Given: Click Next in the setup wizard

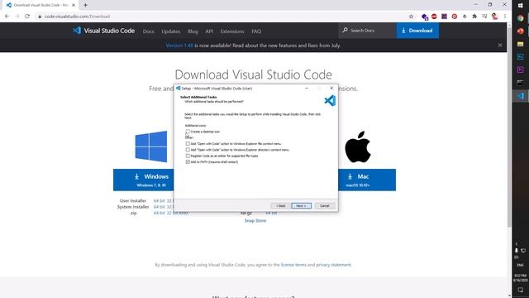Looking at the screenshot, I should pyautogui.click(x=301, y=206).
